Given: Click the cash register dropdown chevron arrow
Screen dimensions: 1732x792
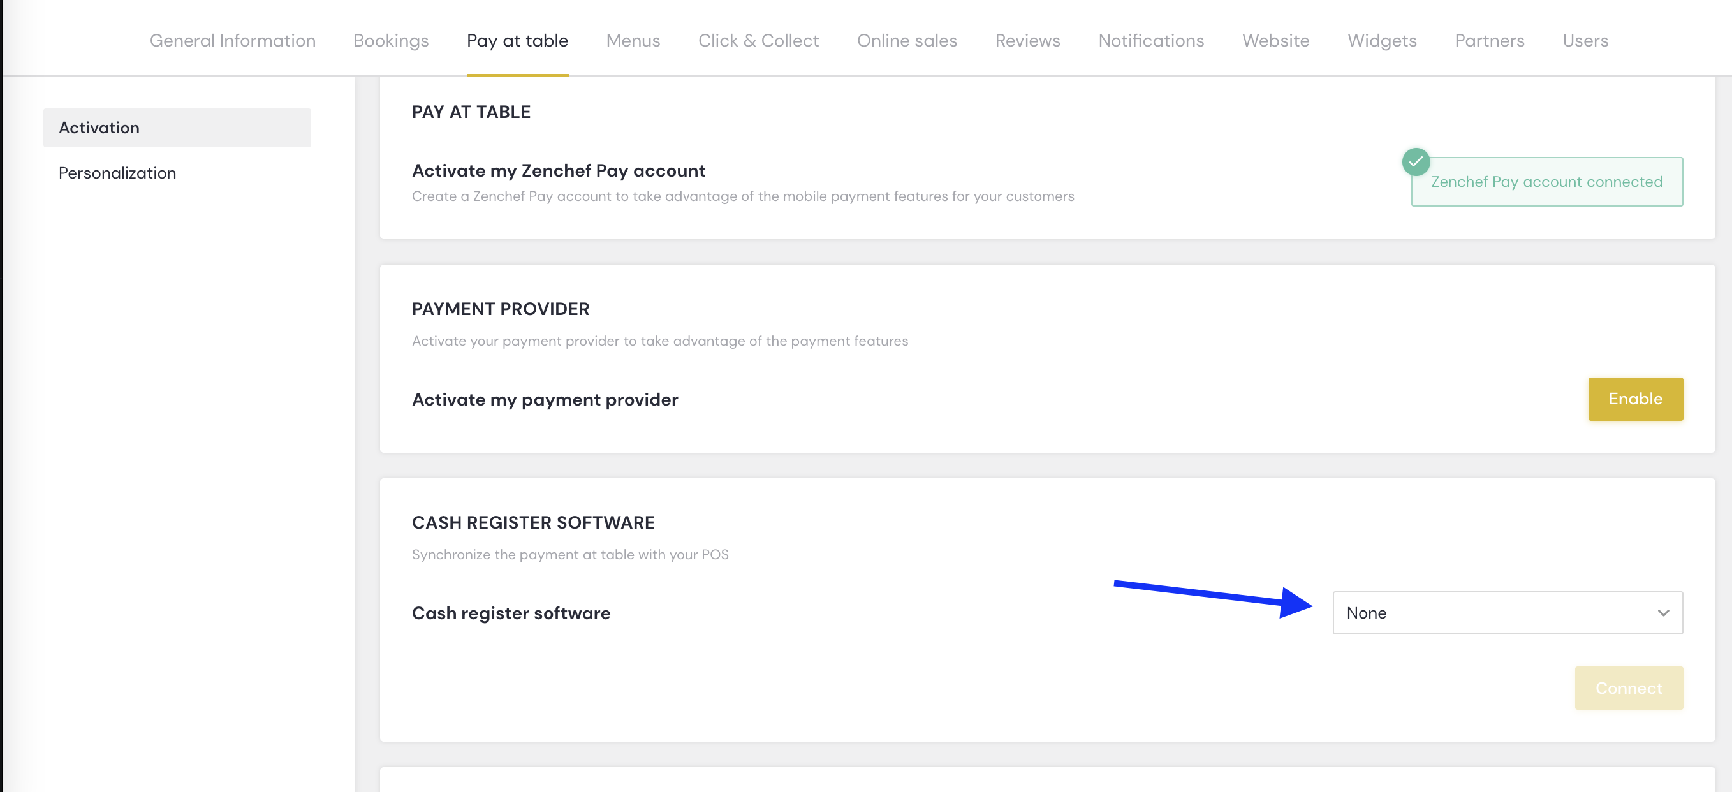Looking at the screenshot, I should pyautogui.click(x=1662, y=612).
